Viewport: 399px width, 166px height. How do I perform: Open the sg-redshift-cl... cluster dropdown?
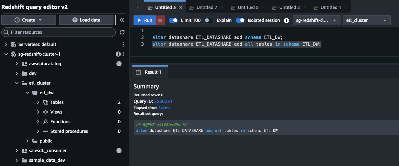[317, 20]
